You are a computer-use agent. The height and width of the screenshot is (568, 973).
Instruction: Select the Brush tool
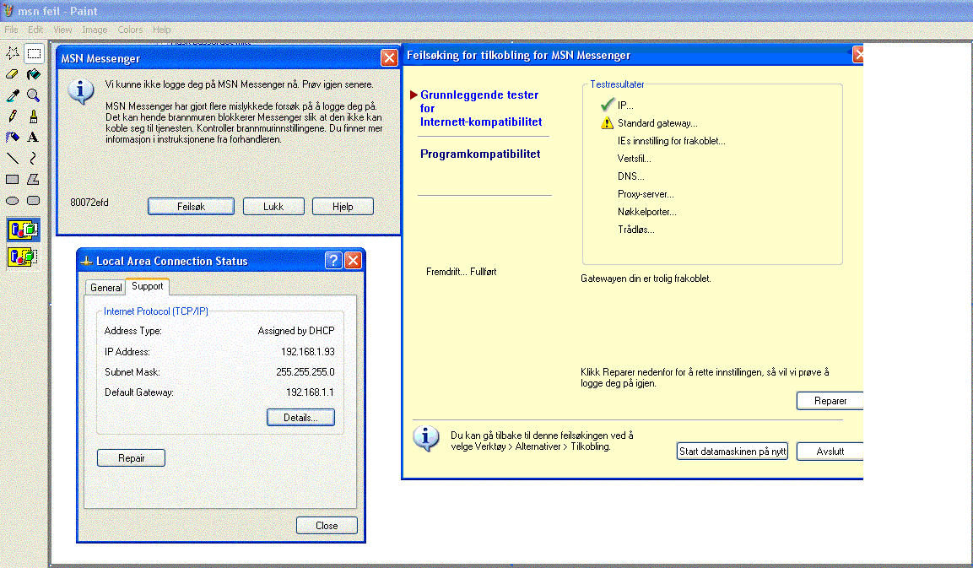coord(34,116)
